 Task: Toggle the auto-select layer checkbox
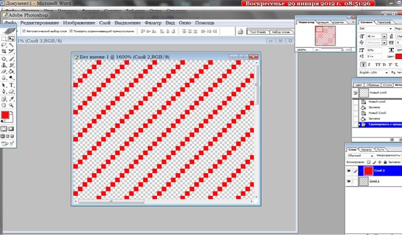pos(24,31)
